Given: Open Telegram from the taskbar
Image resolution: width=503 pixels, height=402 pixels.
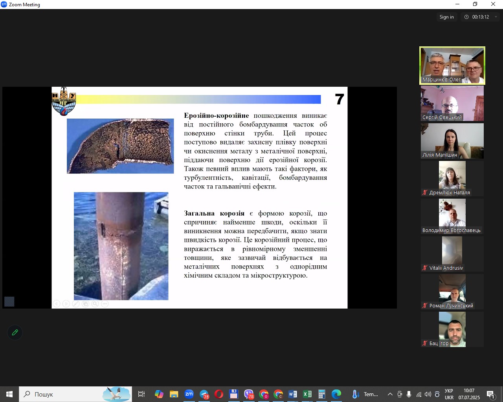Looking at the screenshot, I should 204,394.
